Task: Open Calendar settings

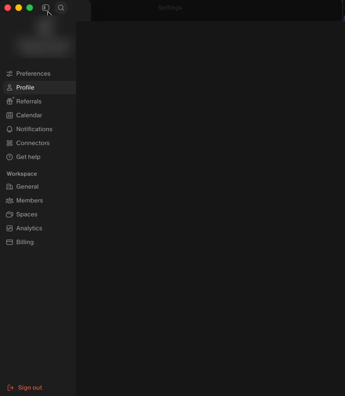Action: pos(39,115)
